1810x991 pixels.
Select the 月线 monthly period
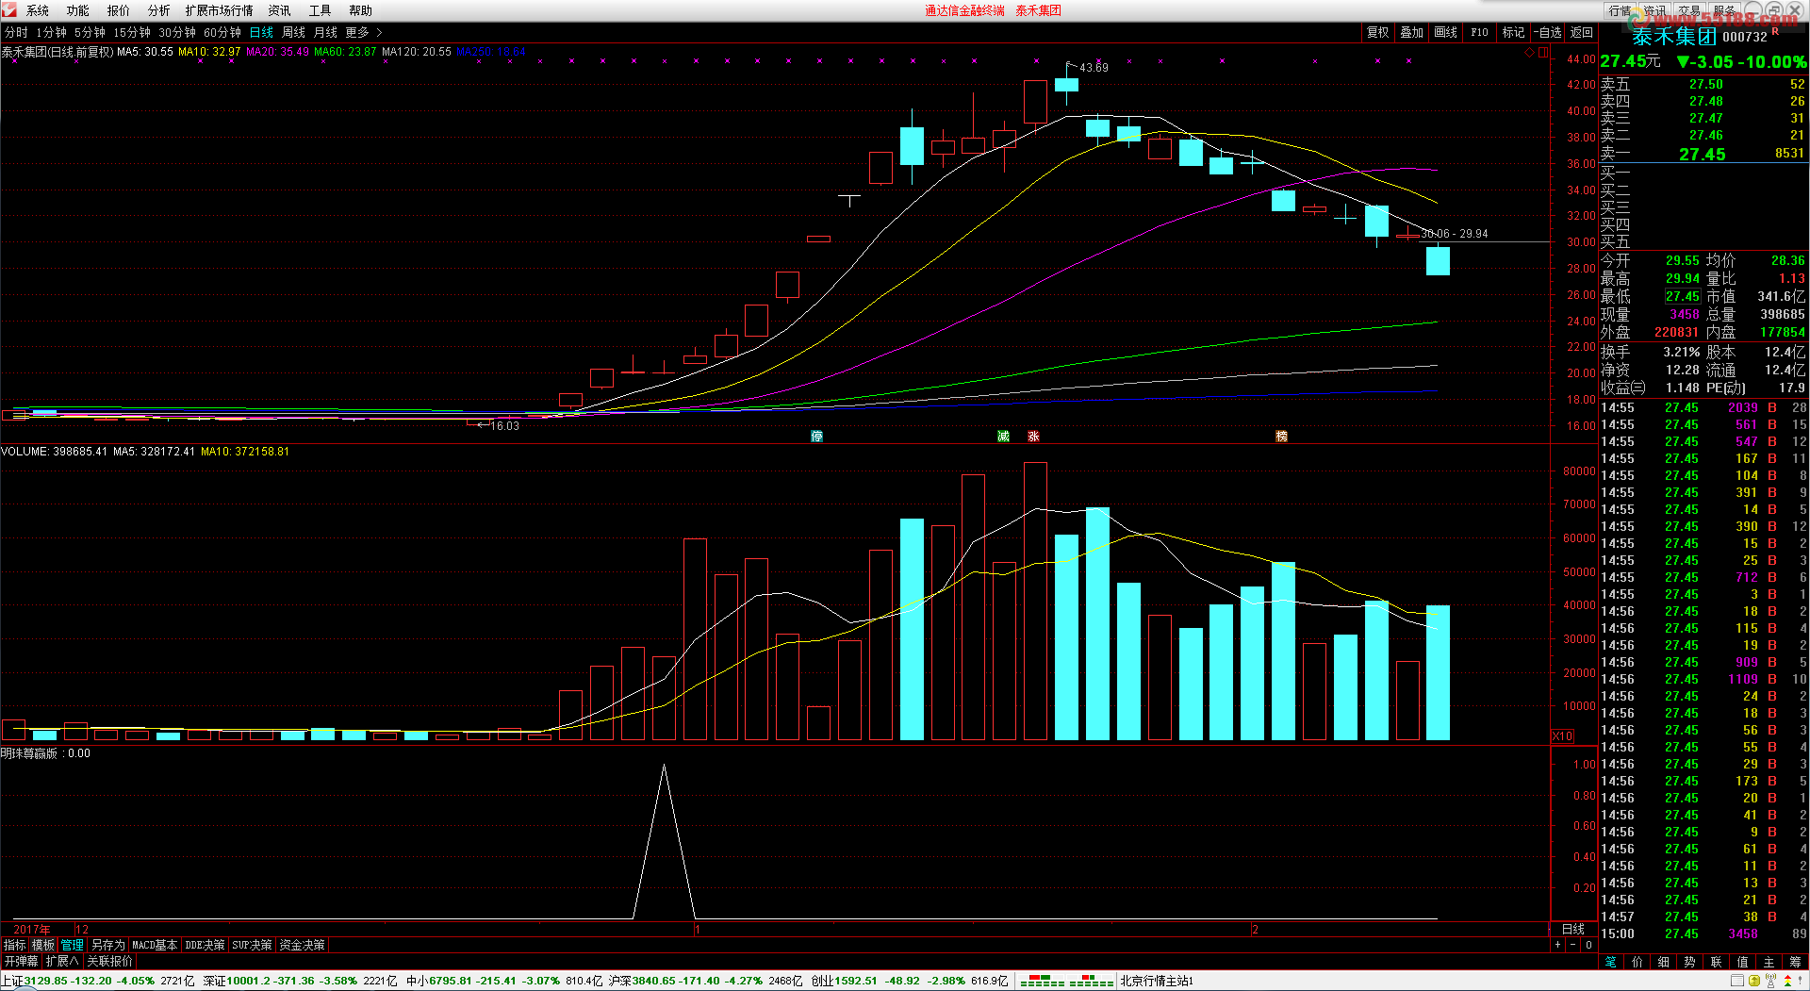(325, 32)
